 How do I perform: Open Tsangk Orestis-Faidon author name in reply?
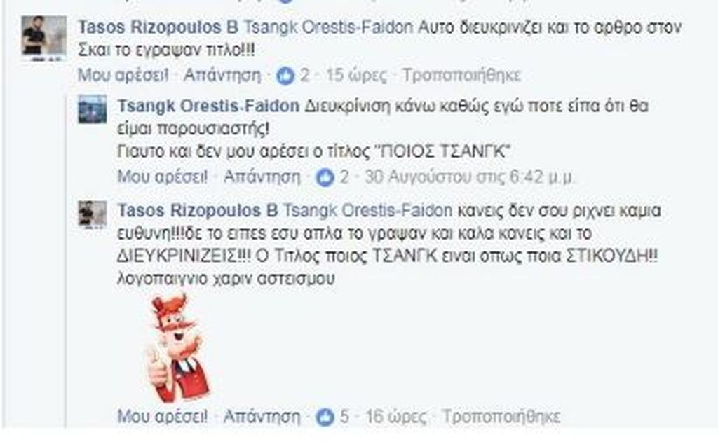tap(209, 106)
